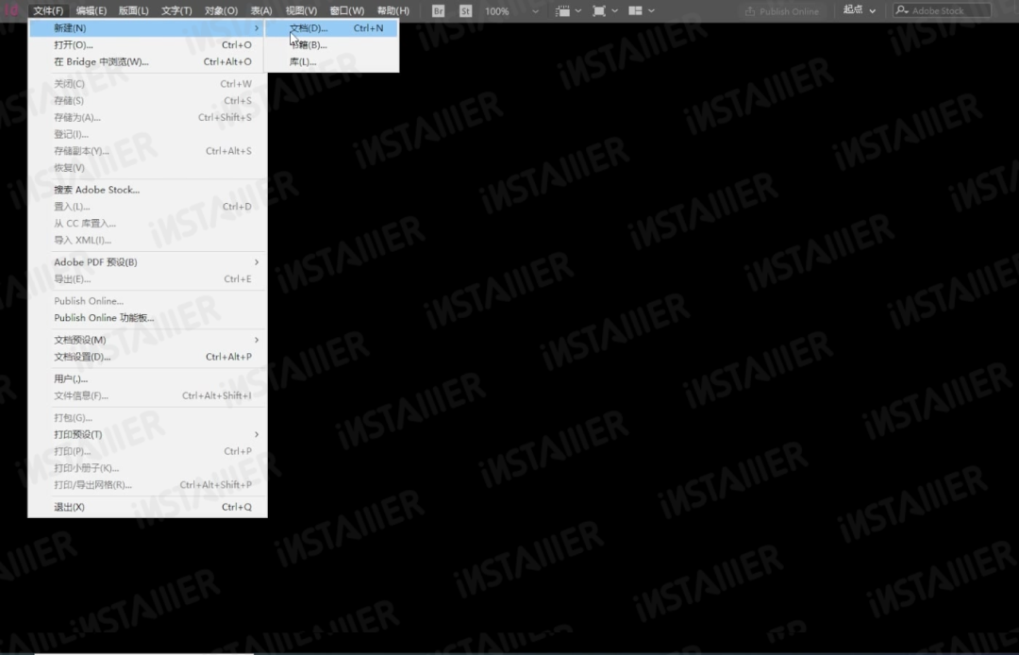This screenshot has height=655, width=1019.
Task: Open the 编辑(E) menu
Action: pyautogui.click(x=91, y=11)
